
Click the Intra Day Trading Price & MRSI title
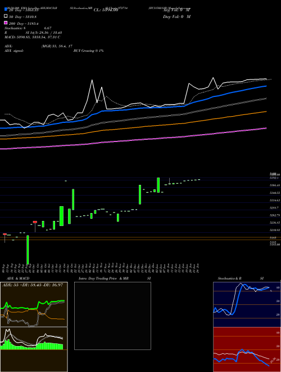tap(115, 278)
